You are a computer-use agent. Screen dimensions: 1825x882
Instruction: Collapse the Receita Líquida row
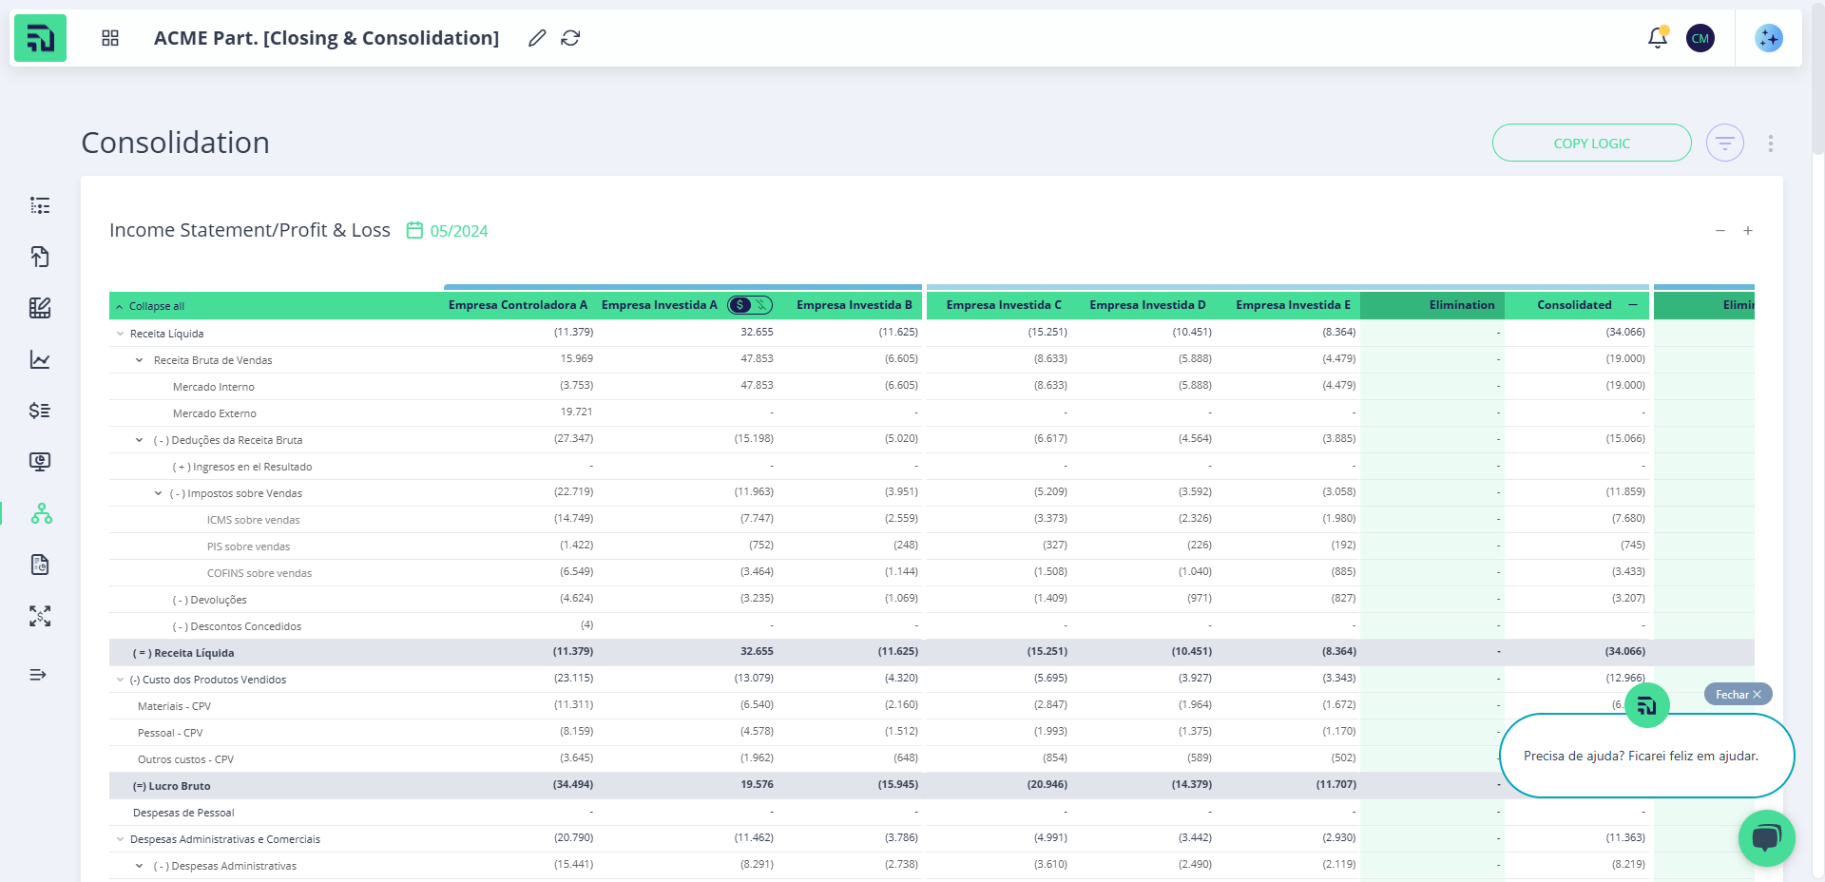click(120, 334)
